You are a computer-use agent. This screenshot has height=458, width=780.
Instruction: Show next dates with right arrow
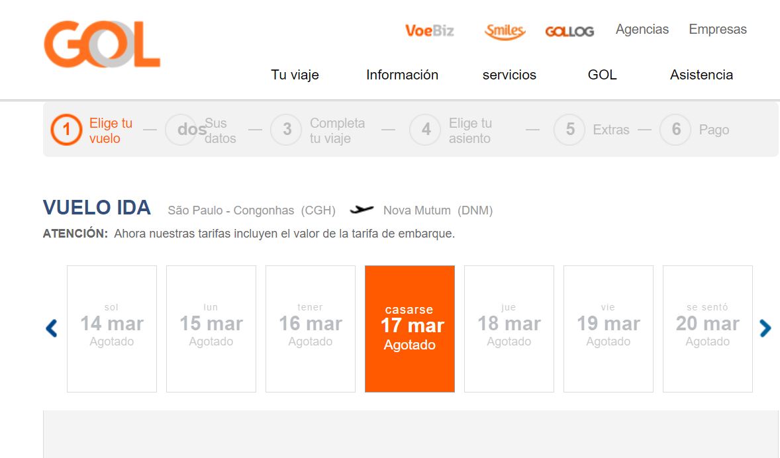(x=765, y=328)
